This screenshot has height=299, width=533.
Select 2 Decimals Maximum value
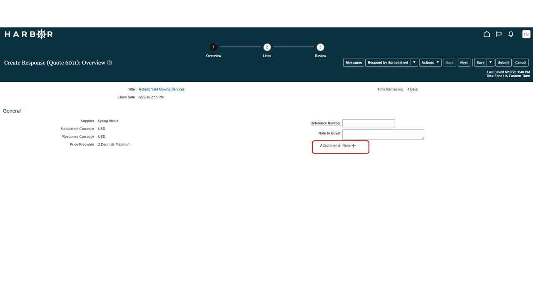(x=114, y=145)
